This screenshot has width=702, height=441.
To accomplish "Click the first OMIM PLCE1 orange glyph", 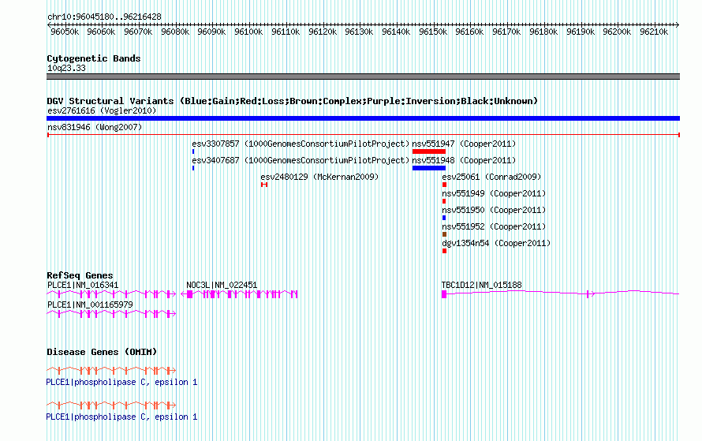I will click(111, 370).
